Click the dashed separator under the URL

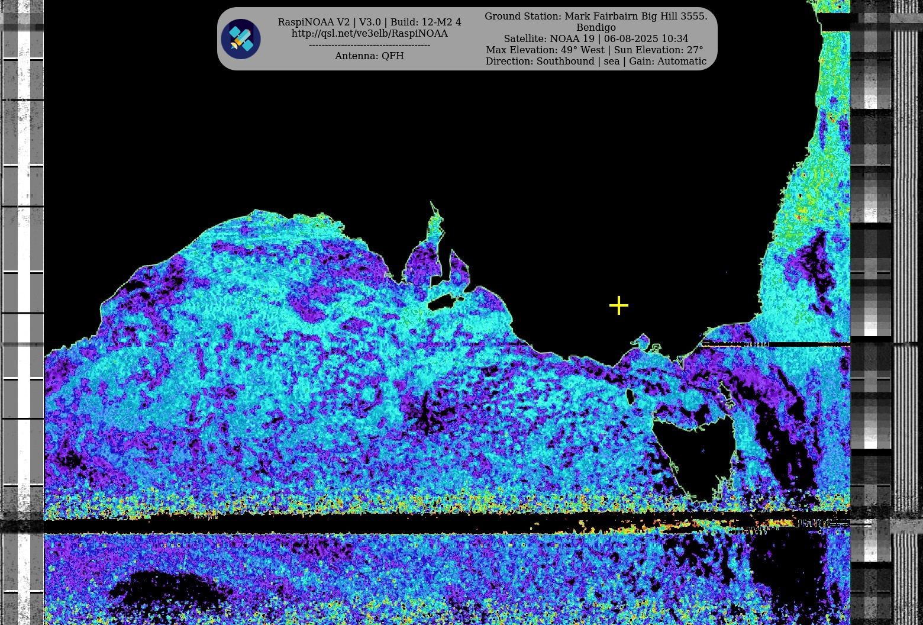click(369, 45)
